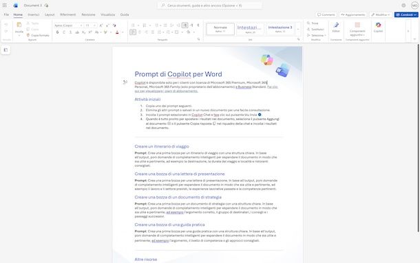Screen dimensions: 420x263
Task: Toggle left alignment button
Action: [133, 32]
